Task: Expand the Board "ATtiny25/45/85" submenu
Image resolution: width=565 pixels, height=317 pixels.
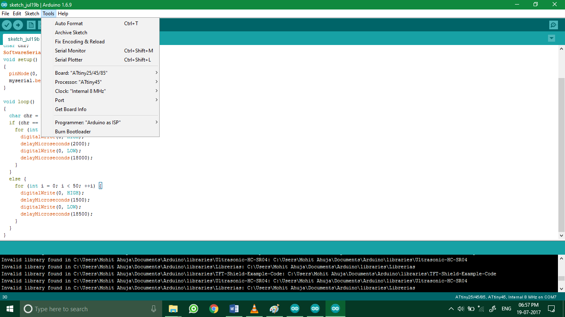Action: click(100, 73)
